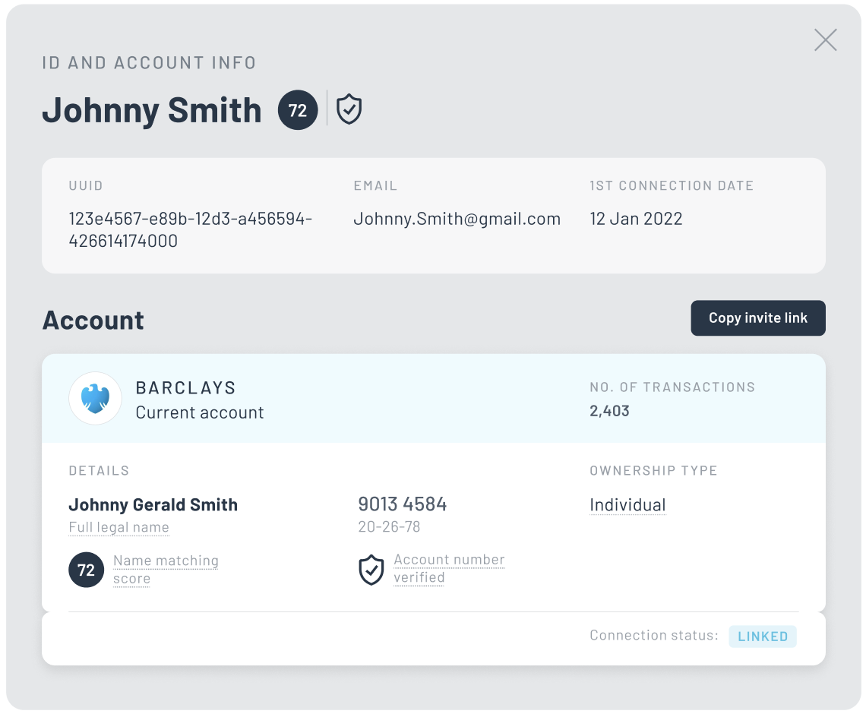
Task: Click the account number verified shield icon
Action: click(371, 570)
